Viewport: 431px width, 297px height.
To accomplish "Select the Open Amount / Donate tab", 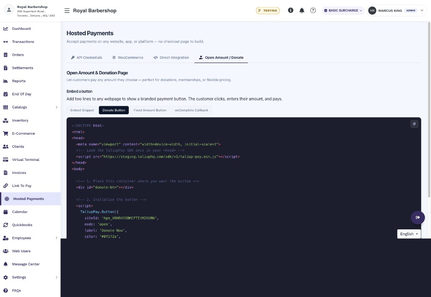I will point(221,58).
